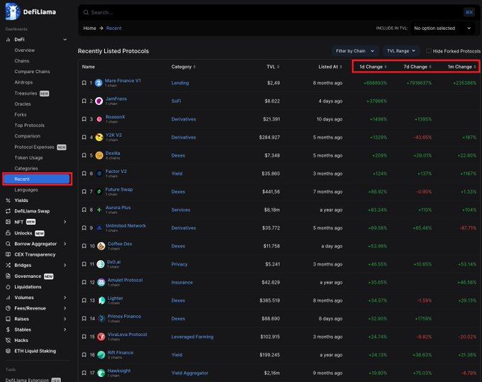Image resolution: width=482 pixels, height=382 pixels.
Task: Open Include in TVL option selector
Action: pyautogui.click(x=442, y=28)
